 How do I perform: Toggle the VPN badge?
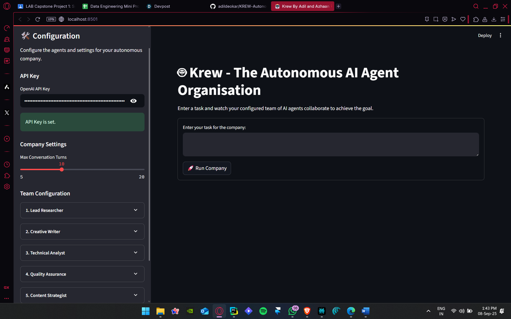point(51,19)
